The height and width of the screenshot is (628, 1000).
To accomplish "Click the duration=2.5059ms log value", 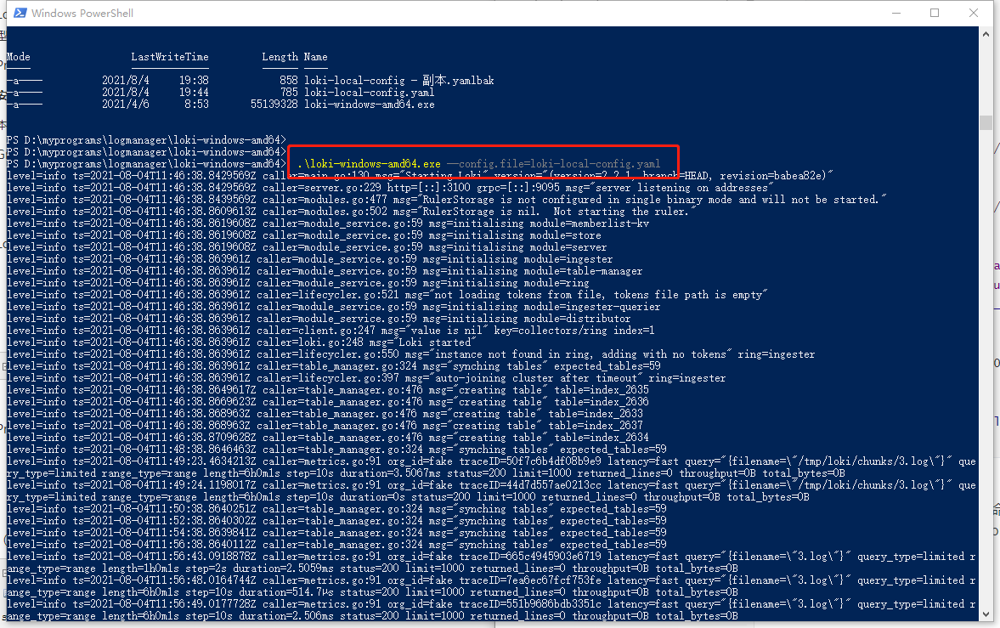I will tap(285, 568).
